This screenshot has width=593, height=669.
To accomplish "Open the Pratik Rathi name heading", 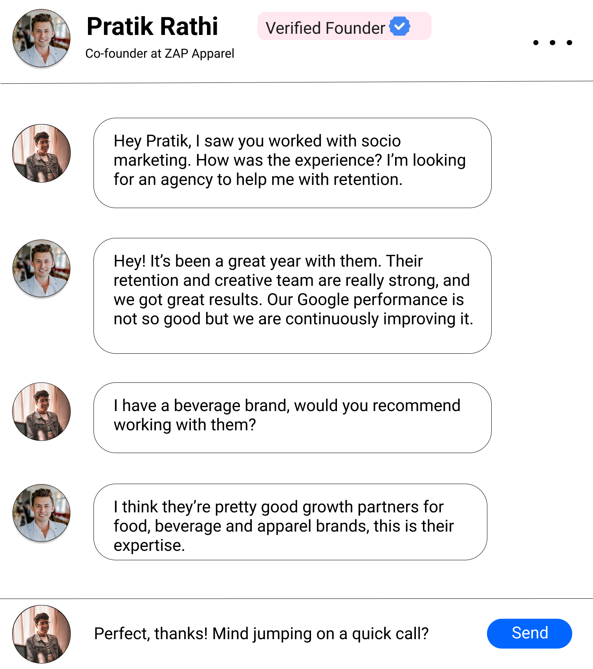I will point(152,27).
